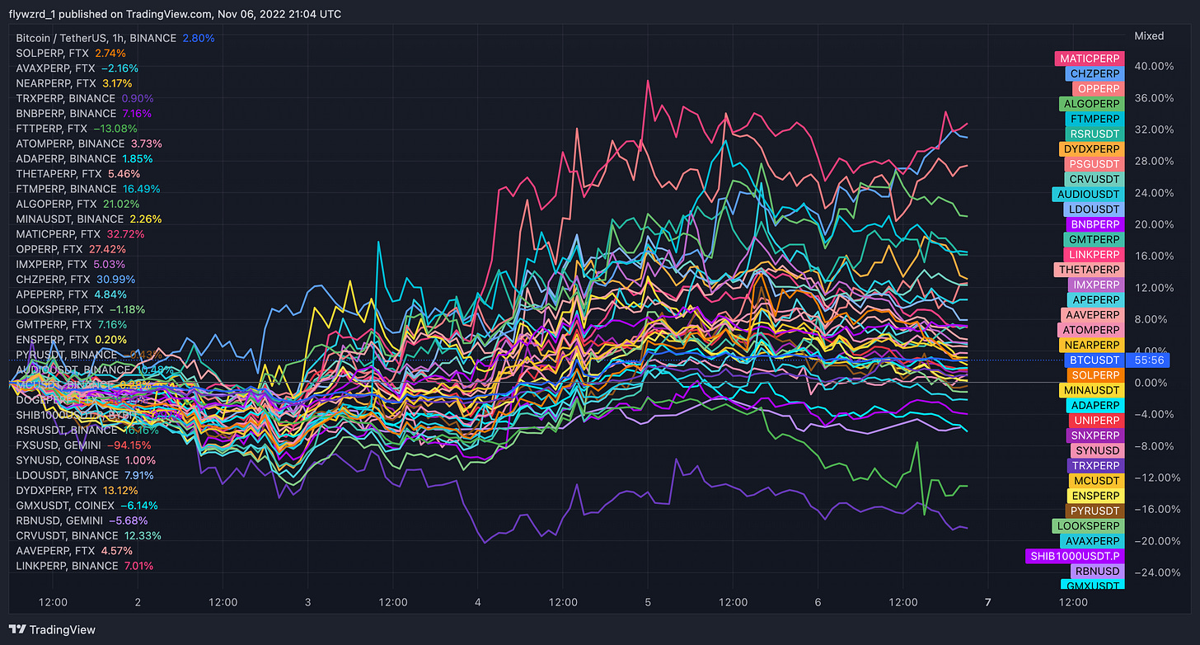
Task: Click the CHZPERP price-scale tag
Action: 1094,73
